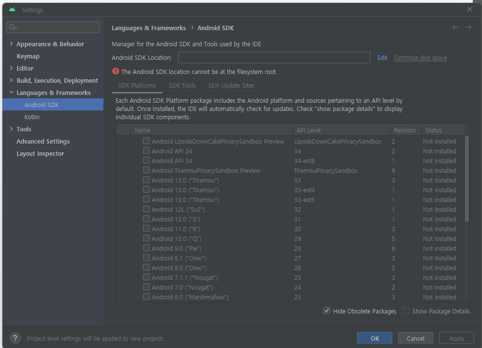The height and width of the screenshot is (348, 482).
Task: Click the search magnifier icon in settings
Action: pyautogui.click(x=13, y=27)
